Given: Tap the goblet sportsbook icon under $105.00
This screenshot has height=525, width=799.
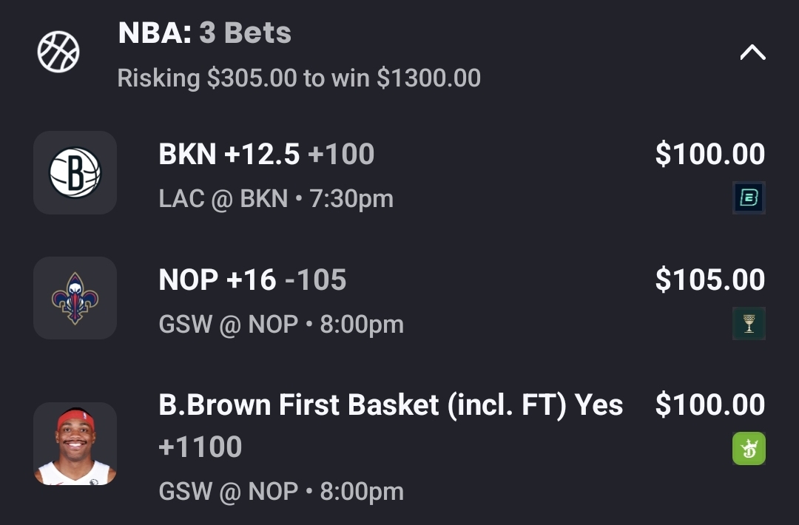Looking at the screenshot, I should (749, 323).
